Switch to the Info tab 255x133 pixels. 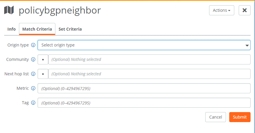(x=12, y=29)
